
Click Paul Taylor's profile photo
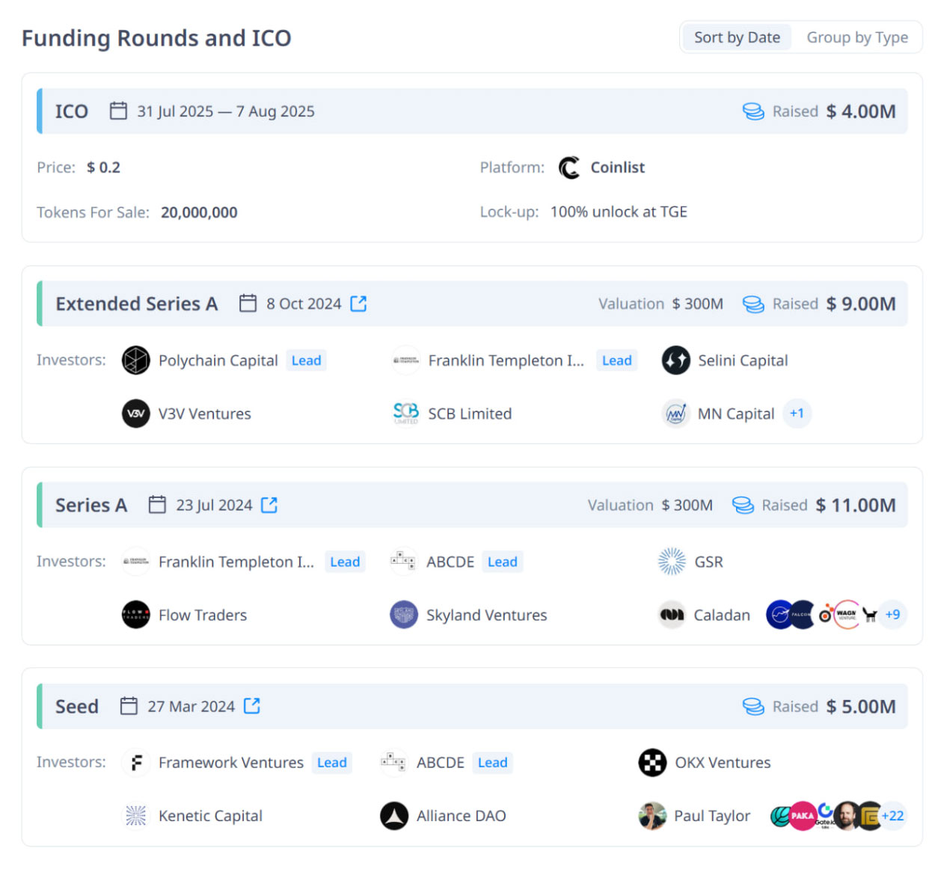(652, 816)
